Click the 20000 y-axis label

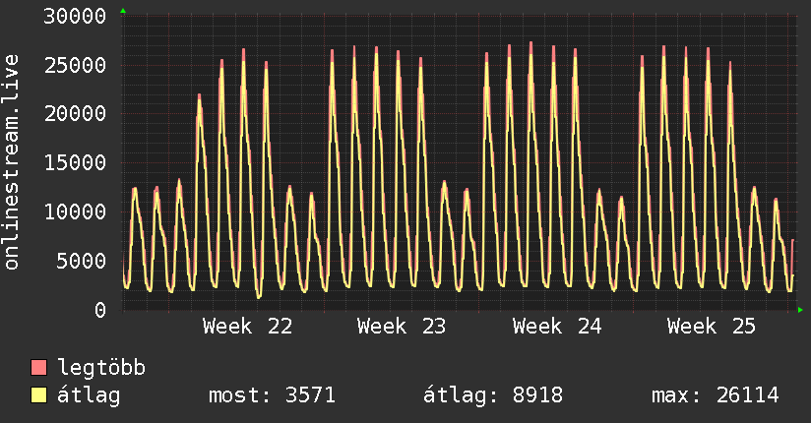(75, 114)
